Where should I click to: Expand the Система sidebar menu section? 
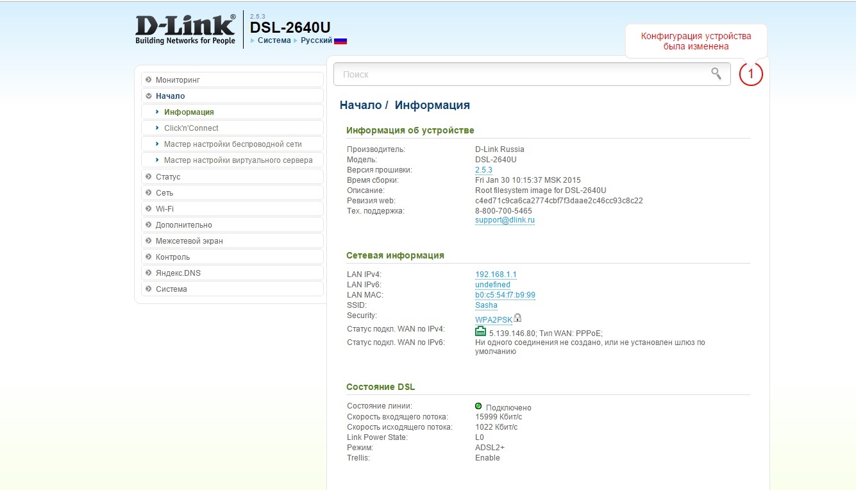tap(232, 289)
